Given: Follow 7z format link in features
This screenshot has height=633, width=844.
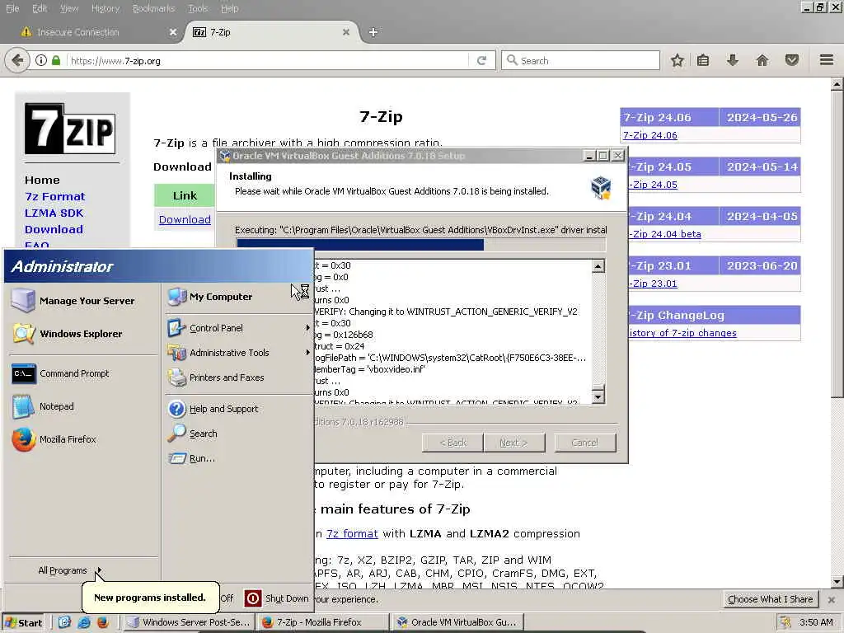Looking at the screenshot, I should [352, 533].
